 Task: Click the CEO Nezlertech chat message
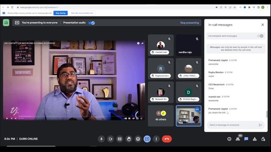click(221, 86)
